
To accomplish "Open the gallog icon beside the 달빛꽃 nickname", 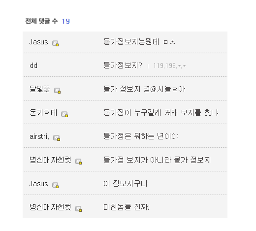I will pyautogui.click(x=58, y=91).
